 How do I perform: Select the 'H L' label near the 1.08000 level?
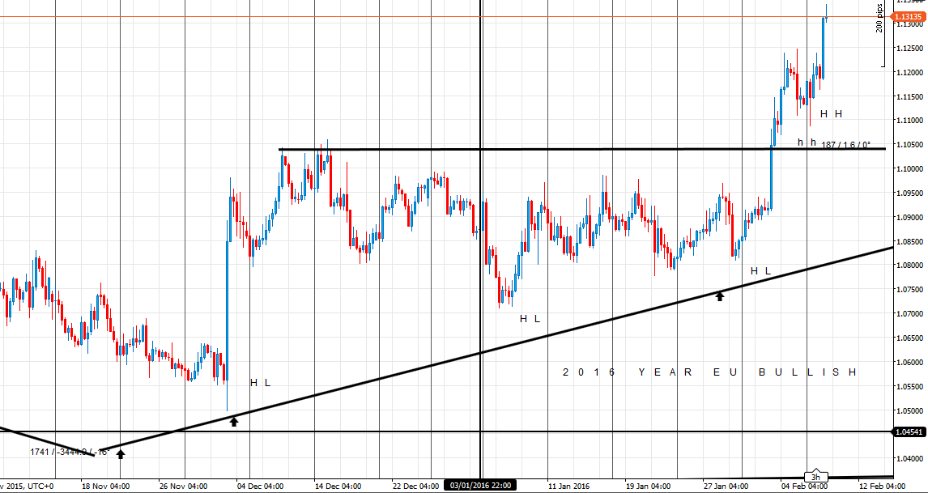(x=760, y=270)
